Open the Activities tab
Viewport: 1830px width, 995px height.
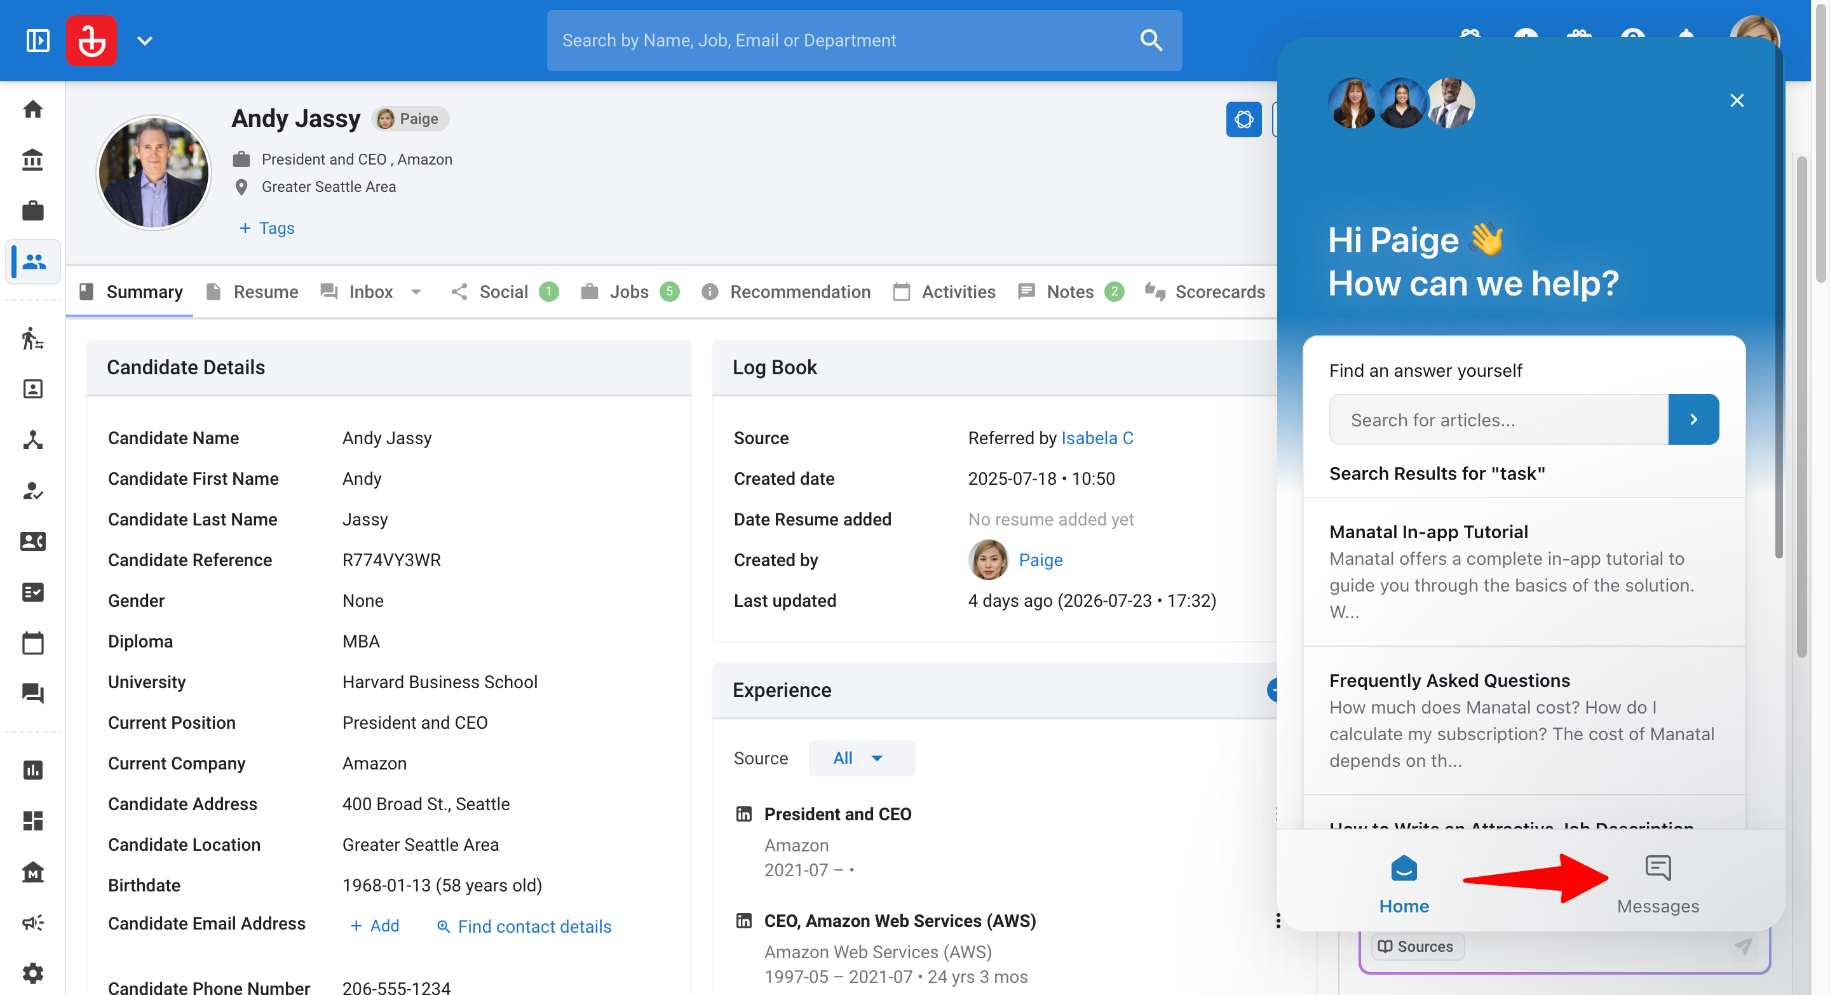point(944,292)
